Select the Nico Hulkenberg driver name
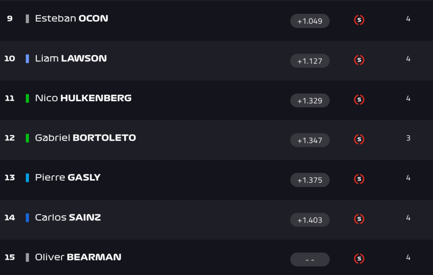This screenshot has height=275, width=433. pyautogui.click(x=83, y=98)
